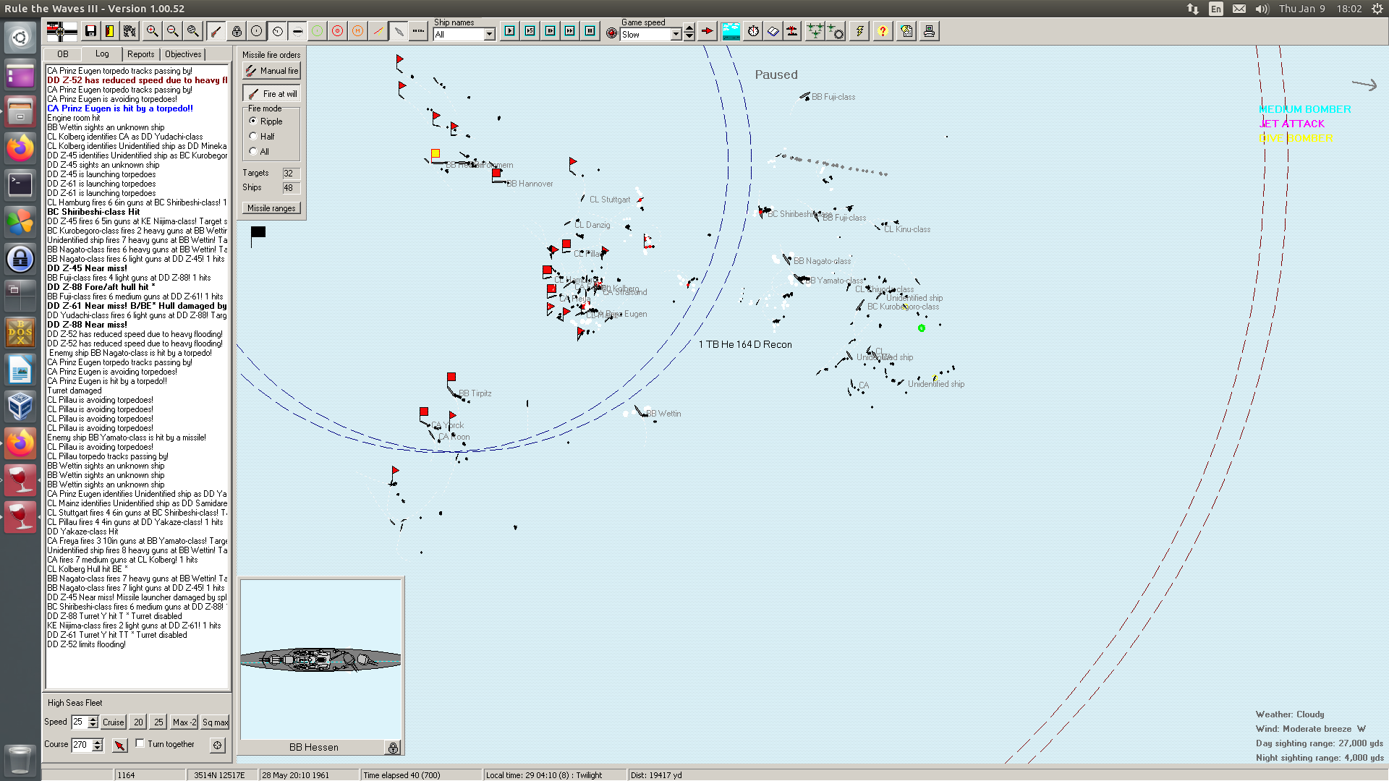This screenshot has height=781, width=1389.
Task: Click the third magnifier zoom icon
Action: pos(192,31)
